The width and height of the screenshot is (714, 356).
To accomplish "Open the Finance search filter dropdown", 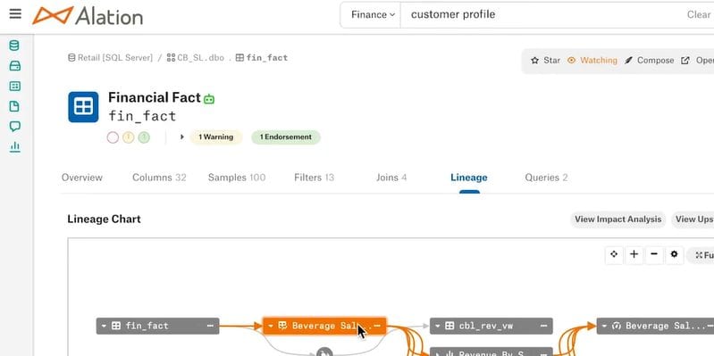I will pos(373,14).
